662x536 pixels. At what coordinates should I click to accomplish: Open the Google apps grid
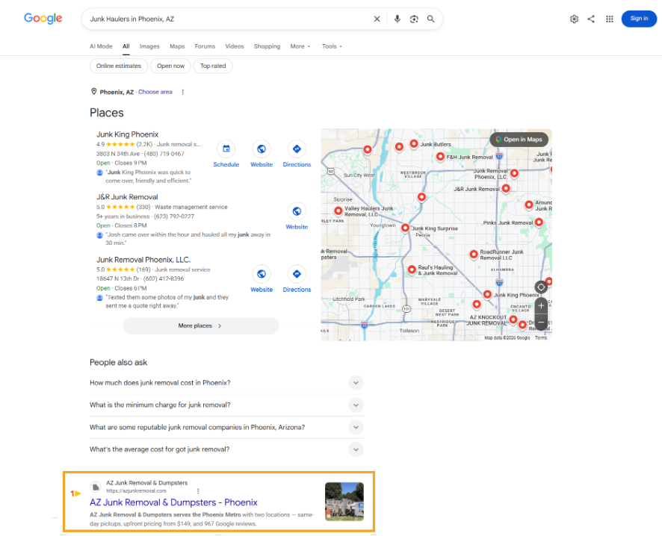(x=610, y=19)
